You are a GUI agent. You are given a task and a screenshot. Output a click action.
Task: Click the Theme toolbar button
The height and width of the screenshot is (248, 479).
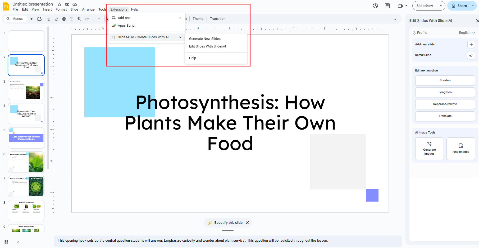click(198, 19)
